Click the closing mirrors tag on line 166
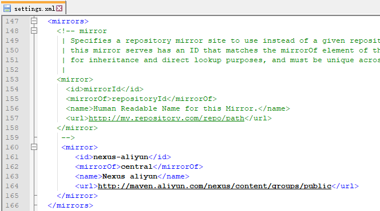380x211 pixels. pyautogui.click(x=70, y=205)
